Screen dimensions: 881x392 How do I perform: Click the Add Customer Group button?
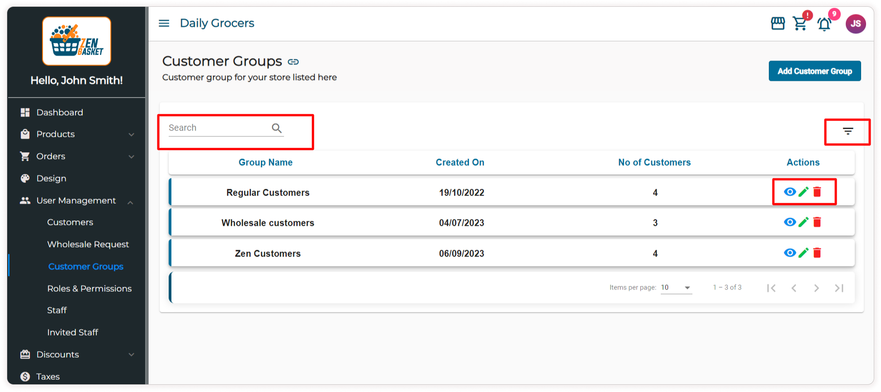pos(815,71)
